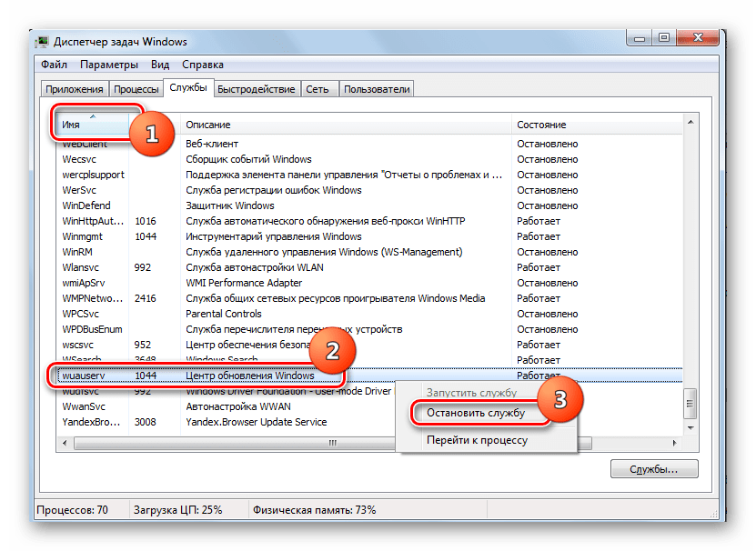
Task: Open the Параметры menu
Action: [x=109, y=65]
